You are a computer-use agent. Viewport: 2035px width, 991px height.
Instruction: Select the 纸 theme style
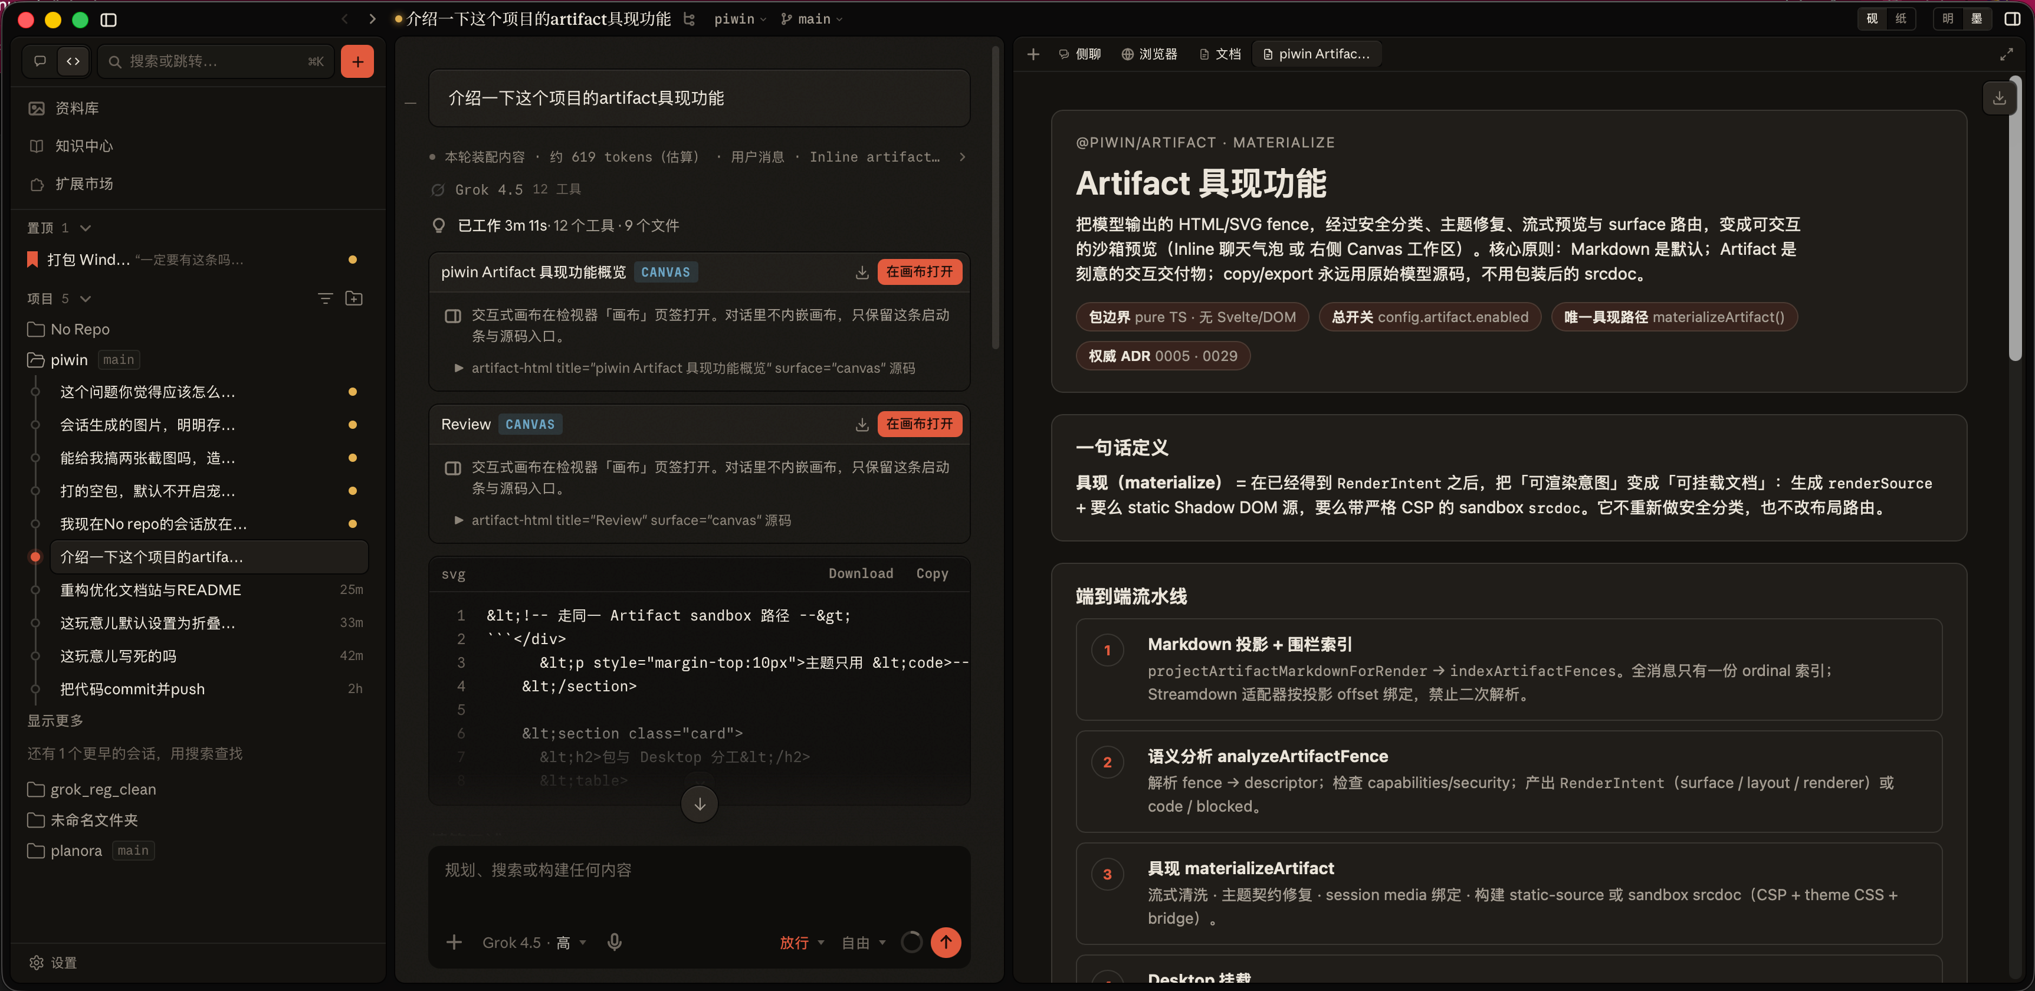1900,19
